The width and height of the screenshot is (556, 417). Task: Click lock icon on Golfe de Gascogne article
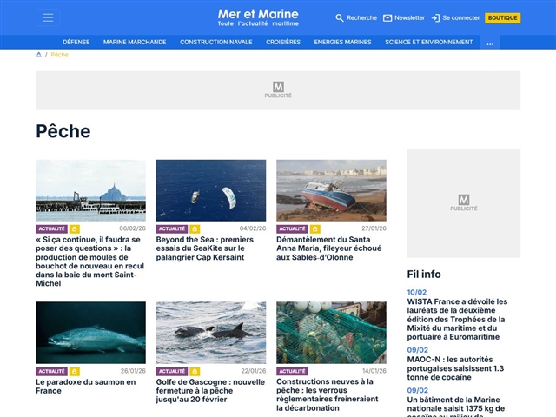195,371
